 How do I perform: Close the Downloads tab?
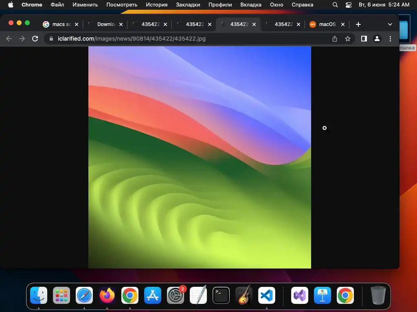(121, 24)
